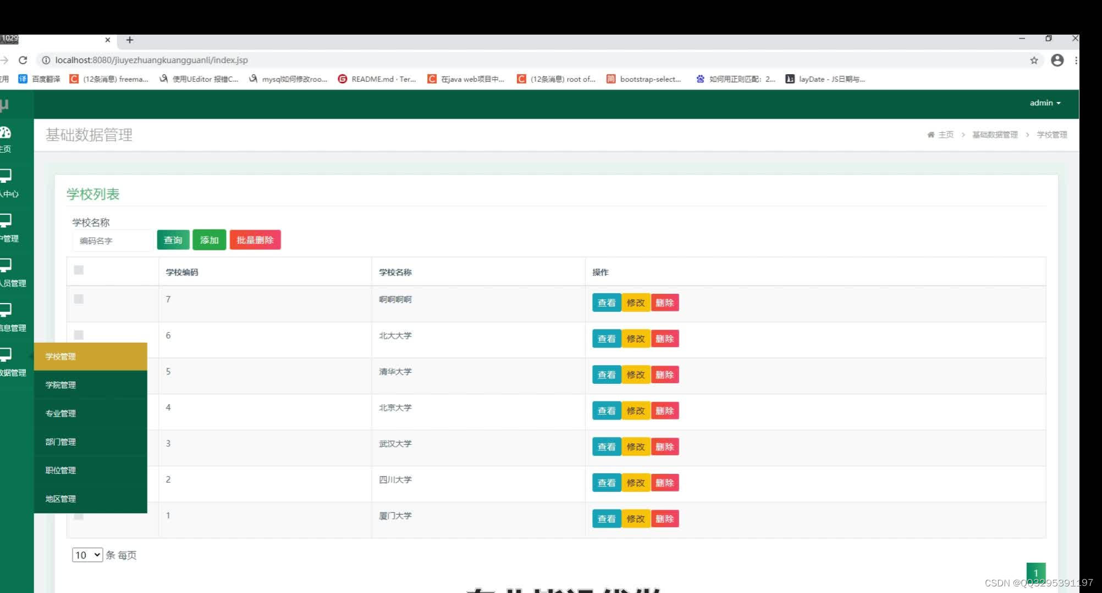
Task: Bookmark this page with the star icon
Action: click(1034, 60)
